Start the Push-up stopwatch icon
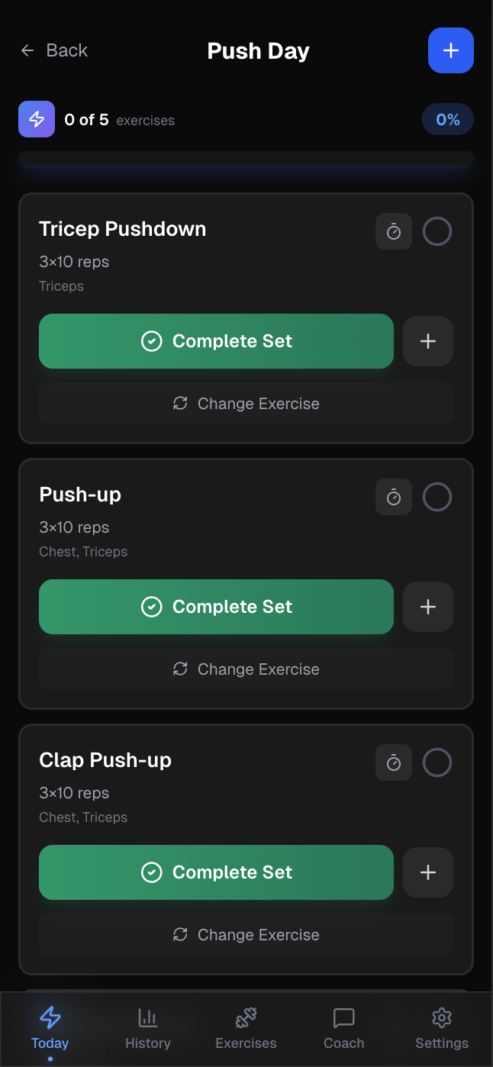This screenshot has height=1067, width=493. coord(394,497)
